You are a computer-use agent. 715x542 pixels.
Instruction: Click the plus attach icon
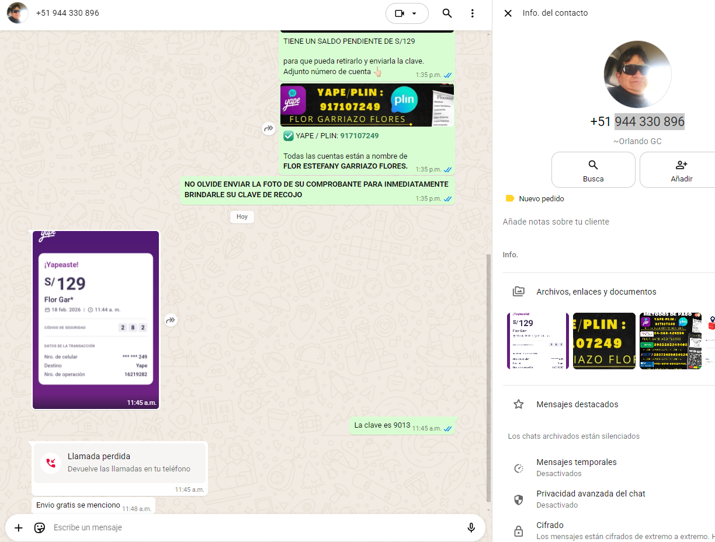(19, 527)
